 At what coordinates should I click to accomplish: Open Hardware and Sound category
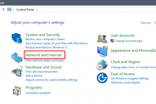pyautogui.click(x=43, y=67)
